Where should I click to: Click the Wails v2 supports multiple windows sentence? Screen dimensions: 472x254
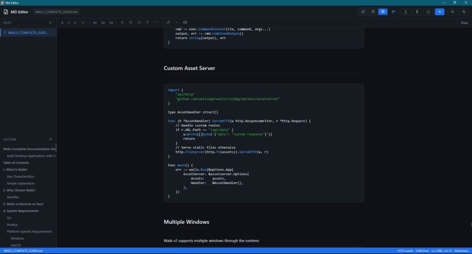coord(212,241)
